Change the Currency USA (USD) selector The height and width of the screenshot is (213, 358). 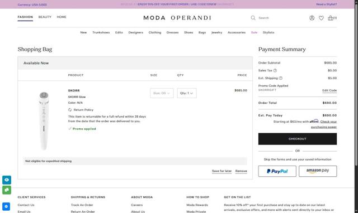(x=32, y=4)
